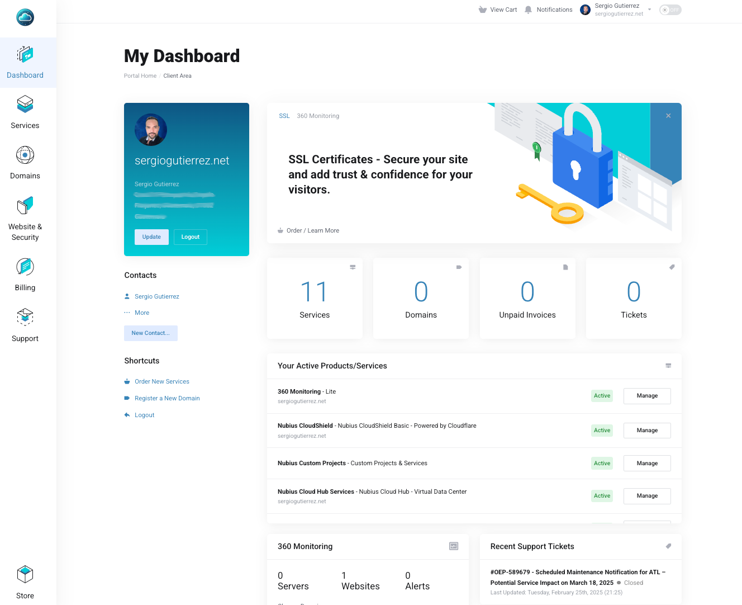742x605 pixels.
Task: Click the '0 Alerts' monitoring stat
Action: click(x=417, y=581)
